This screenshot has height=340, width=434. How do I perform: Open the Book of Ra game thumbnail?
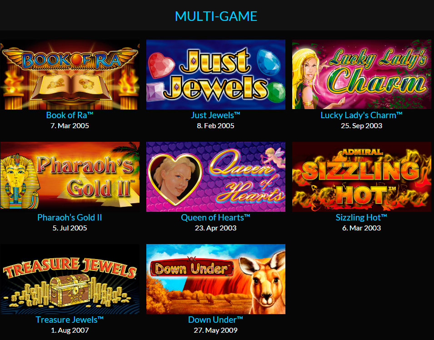pos(70,75)
